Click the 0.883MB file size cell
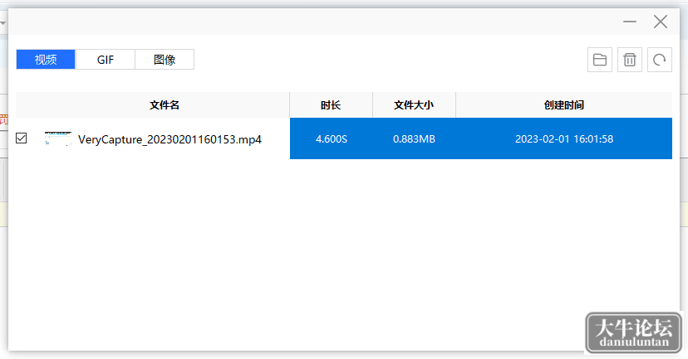 [x=414, y=138]
